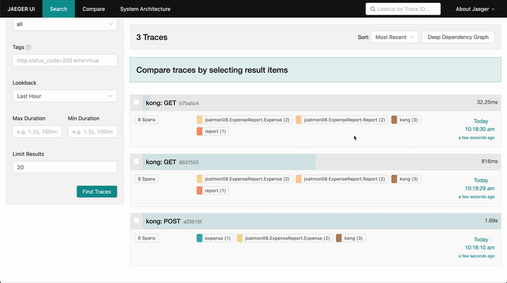
Task: Select the kong: GET b7ba5c4 trace checkbox
Action: [x=136, y=102]
